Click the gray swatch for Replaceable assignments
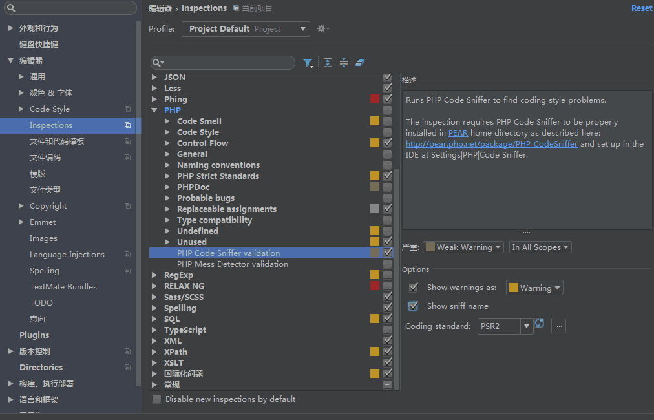 click(x=375, y=209)
